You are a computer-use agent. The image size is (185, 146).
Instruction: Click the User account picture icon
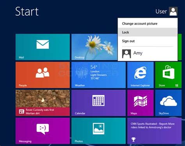pos(173,11)
